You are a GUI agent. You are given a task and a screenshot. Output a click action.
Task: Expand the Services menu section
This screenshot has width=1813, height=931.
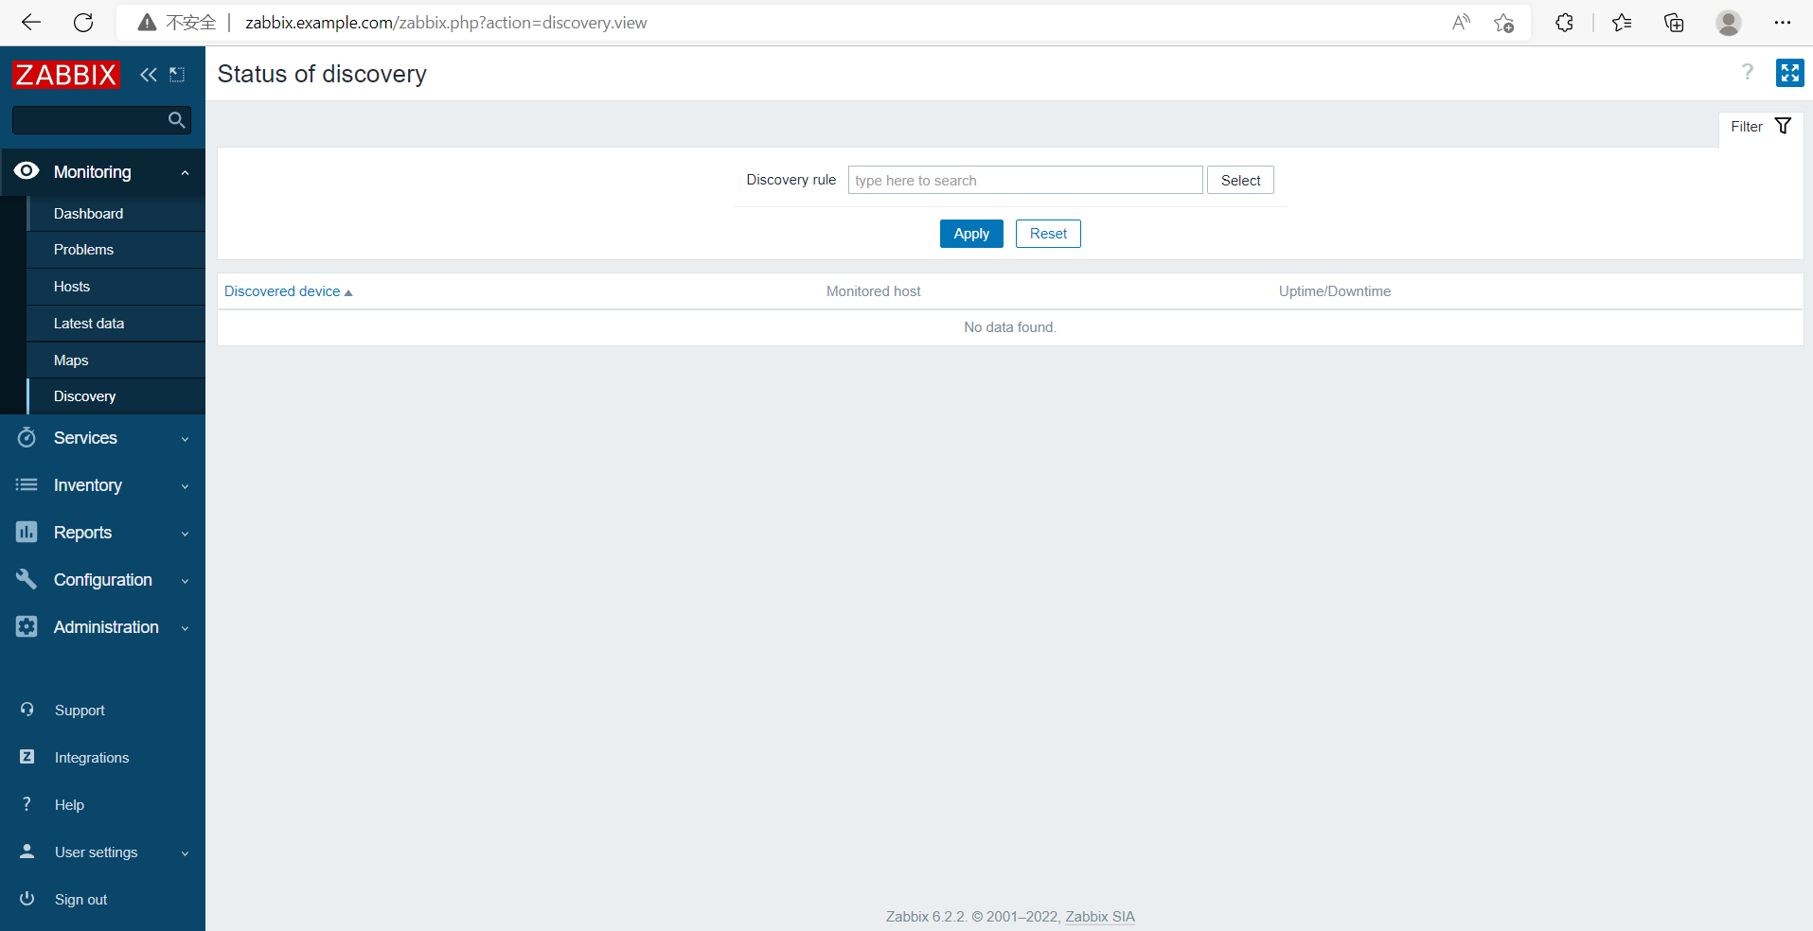(x=186, y=439)
